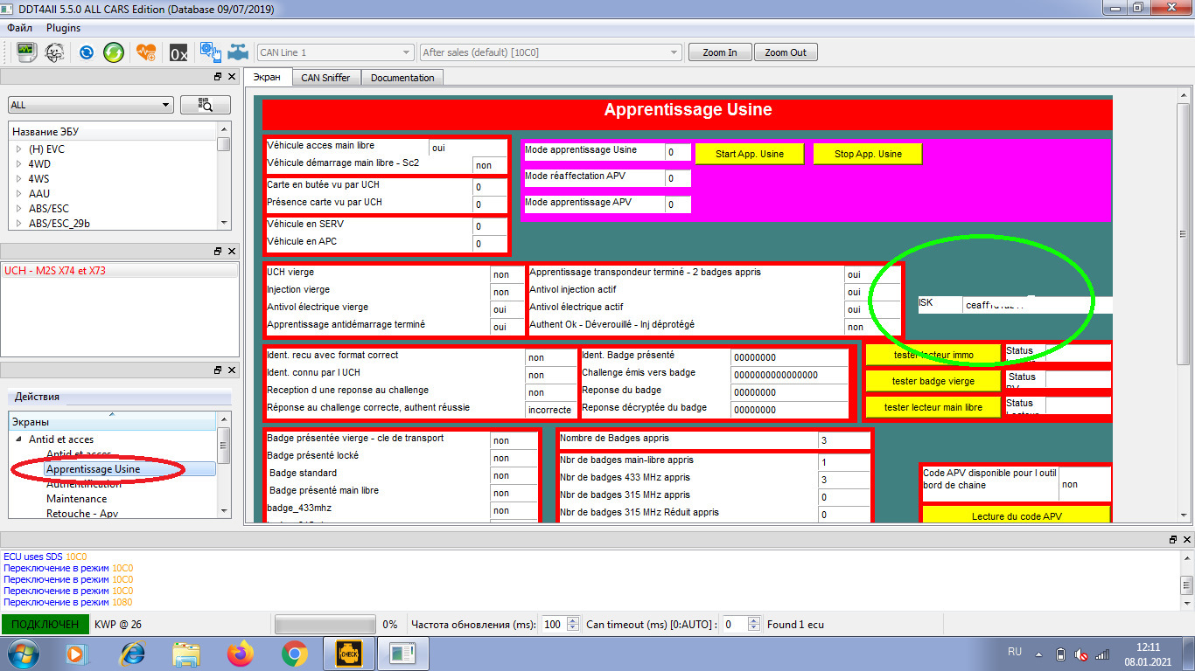Open the ALL ECU filter dropdown
This screenshot has height=671, width=1195.
click(165, 105)
